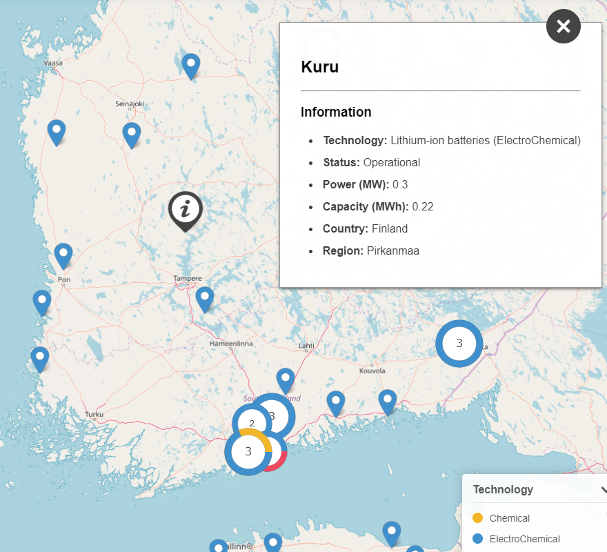The height and width of the screenshot is (552, 607).
Task: Select the map pin southeast of Tampere
Action: [205, 300]
